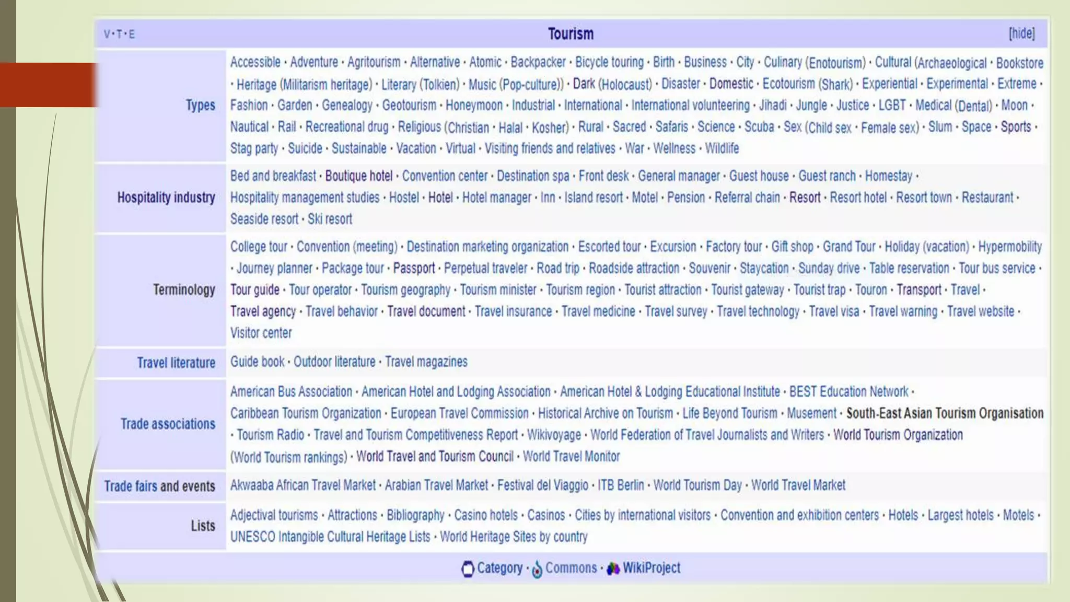Viewport: 1070px width, 602px height.
Task: Open the Travel insurance link
Action: 513,311
